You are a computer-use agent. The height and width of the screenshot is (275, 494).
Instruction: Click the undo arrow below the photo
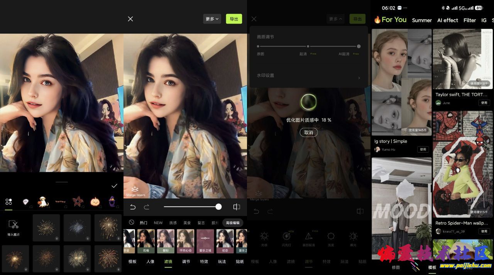click(133, 207)
